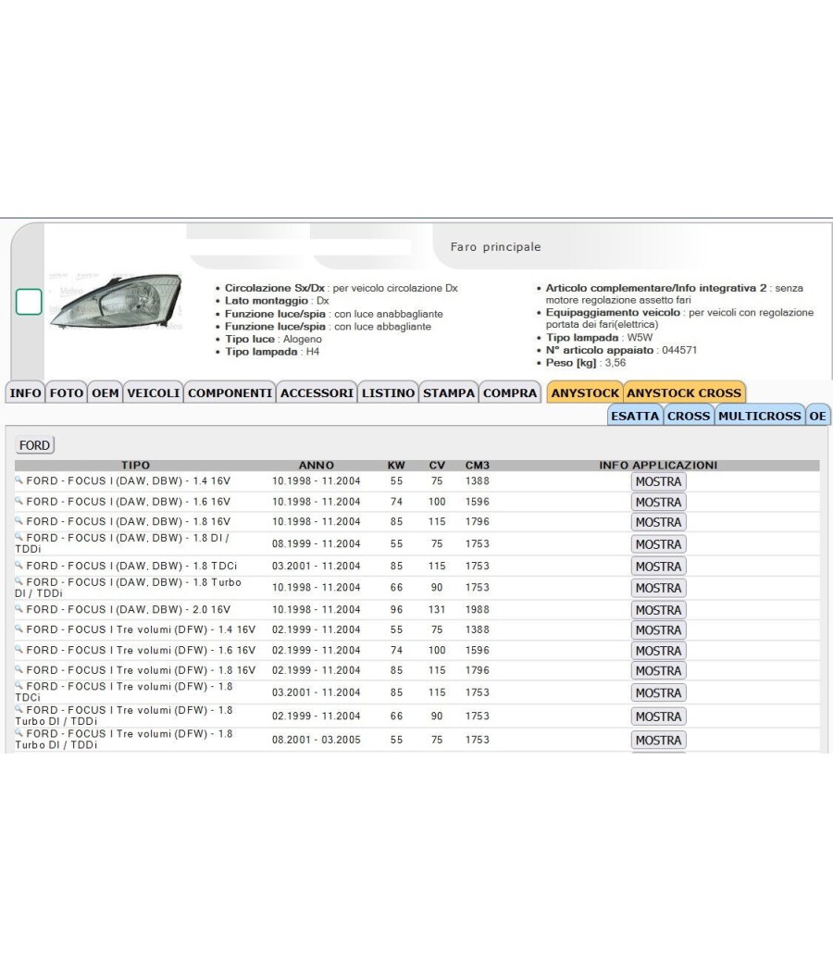This screenshot has height=972, width=833.
Task: Click the STAMPA tab
Action: 449,393
